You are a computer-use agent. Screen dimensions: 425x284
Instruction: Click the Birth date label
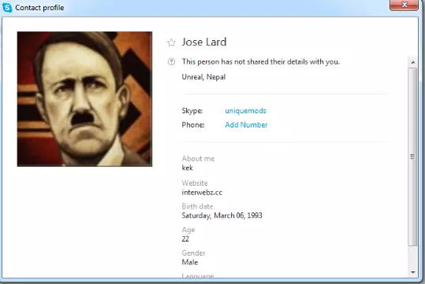click(x=198, y=207)
